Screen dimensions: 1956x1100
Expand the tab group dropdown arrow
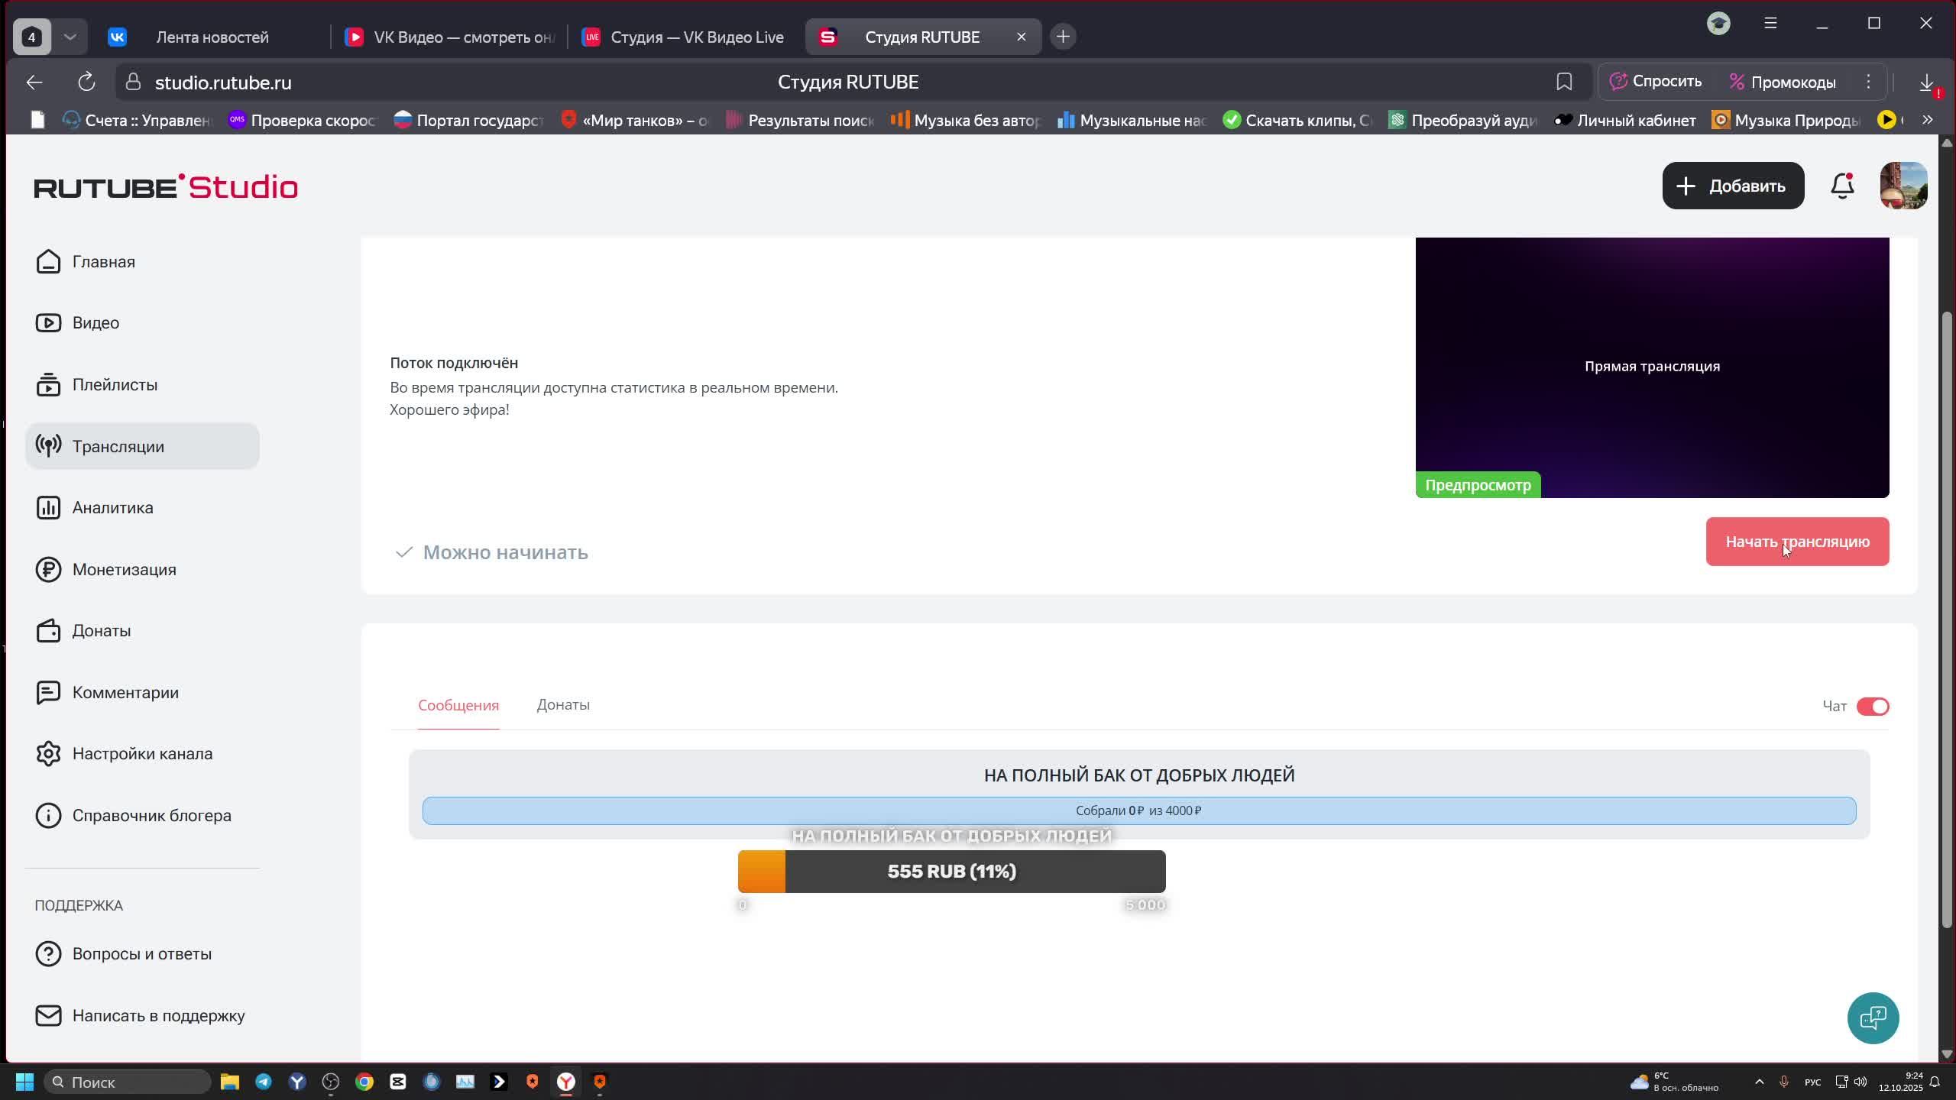pyautogui.click(x=70, y=37)
